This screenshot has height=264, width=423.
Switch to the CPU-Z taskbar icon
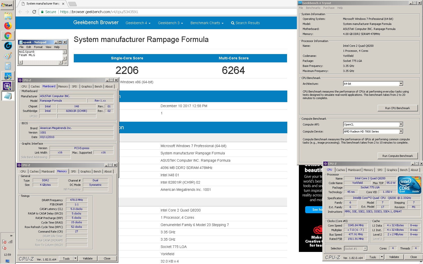tap(8, 86)
